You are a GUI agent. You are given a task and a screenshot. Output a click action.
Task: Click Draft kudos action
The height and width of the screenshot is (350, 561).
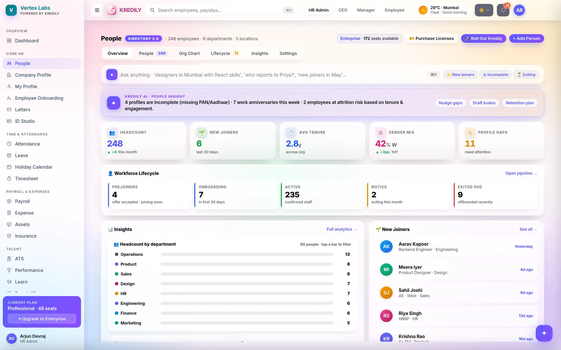point(484,103)
